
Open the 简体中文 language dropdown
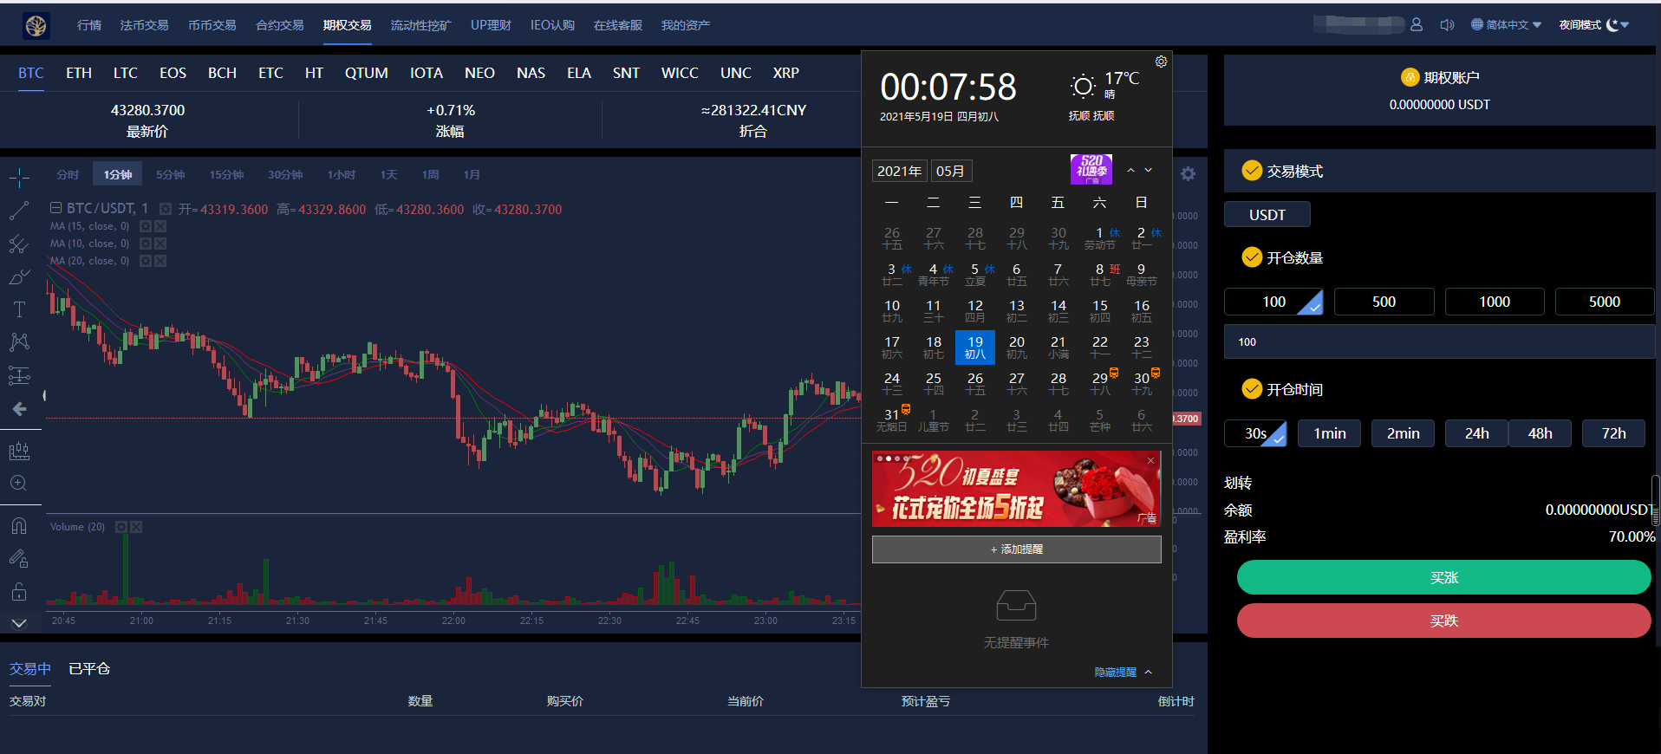1507,25
